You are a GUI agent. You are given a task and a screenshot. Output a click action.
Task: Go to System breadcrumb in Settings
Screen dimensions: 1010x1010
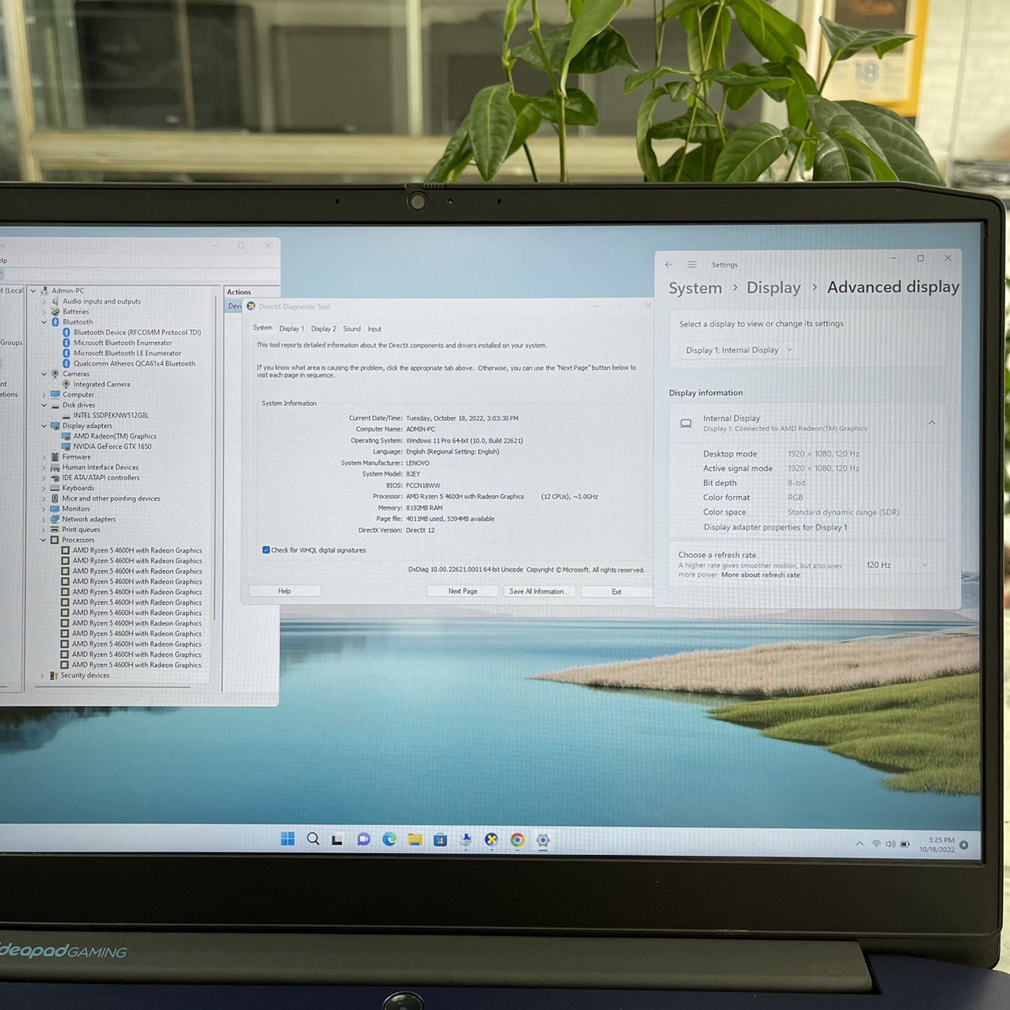click(x=695, y=288)
